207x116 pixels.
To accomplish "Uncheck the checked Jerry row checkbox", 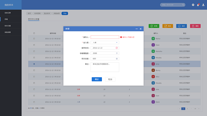I will 34,64.
